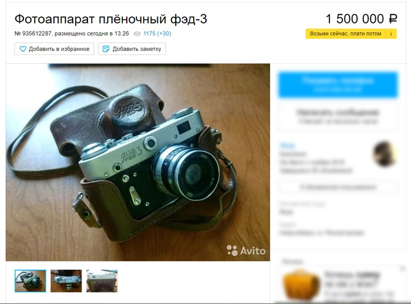Open the info icon on yellow banner
Screen dimensions: 411x304
coord(391,34)
